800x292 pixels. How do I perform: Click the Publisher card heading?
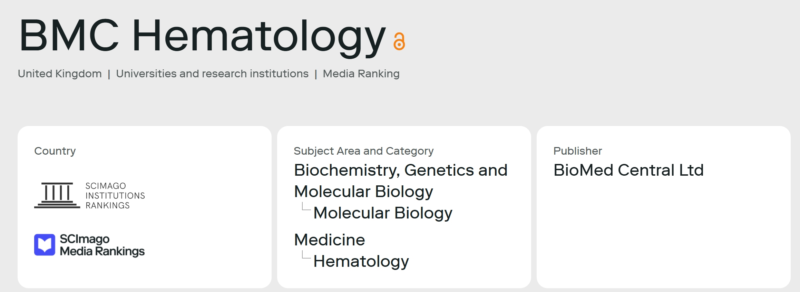[577, 151]
